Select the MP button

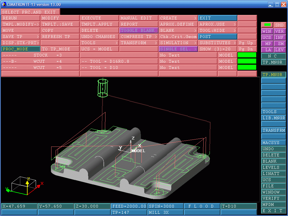point(267,44)
